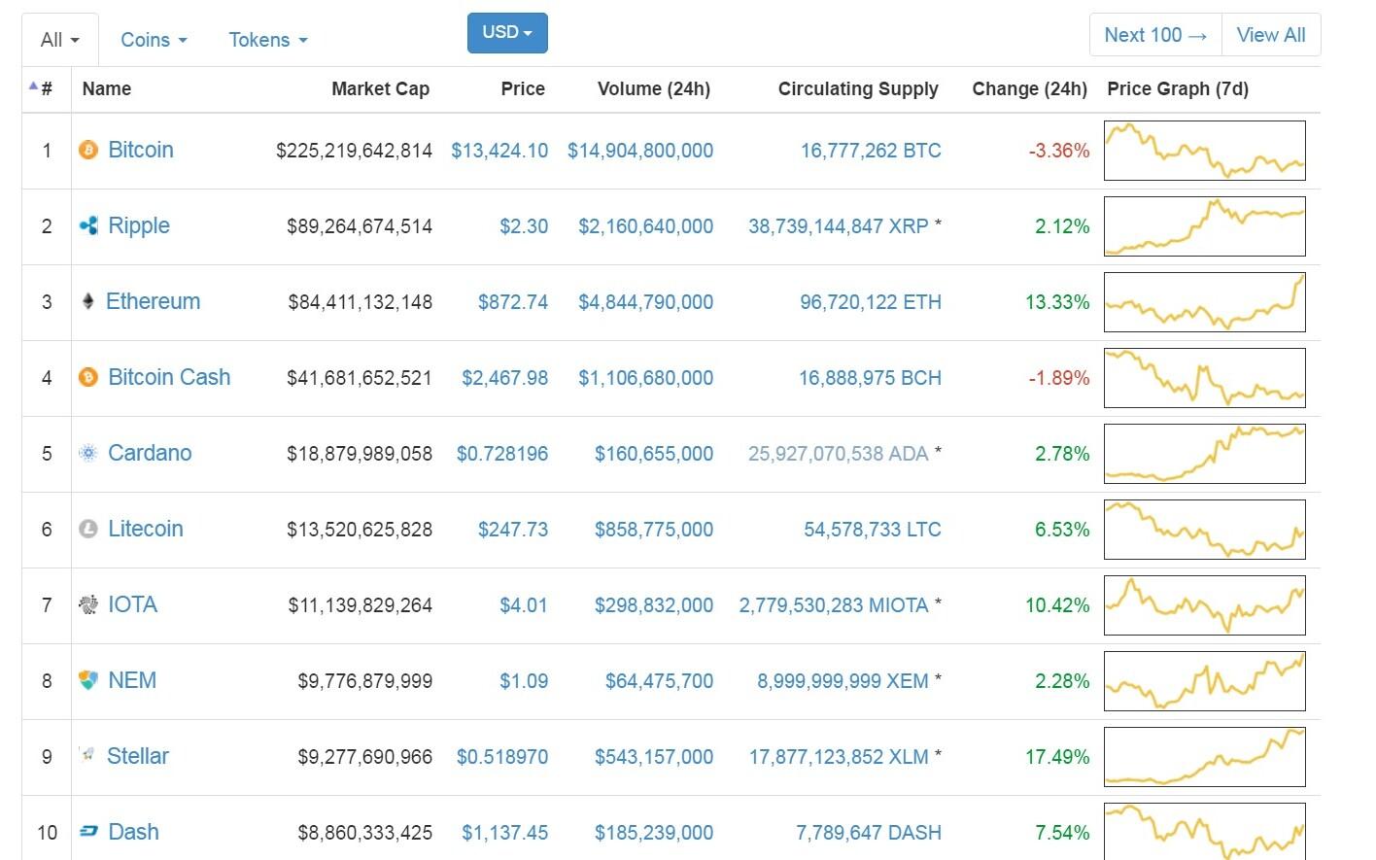Screen dimensions: 1376x860
Task: Open Ripple 7d price graph
Action: pyautogui.click(x=1205, y=226)
